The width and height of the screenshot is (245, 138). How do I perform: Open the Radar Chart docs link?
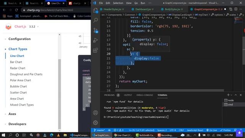tap(18, 68)
